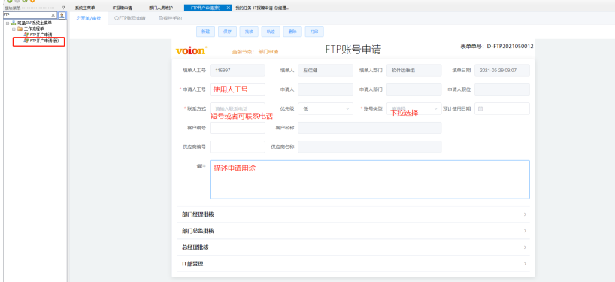Open the 账号类型 account type dropdown
Screen dimensions: 615x282
(414, 108)
